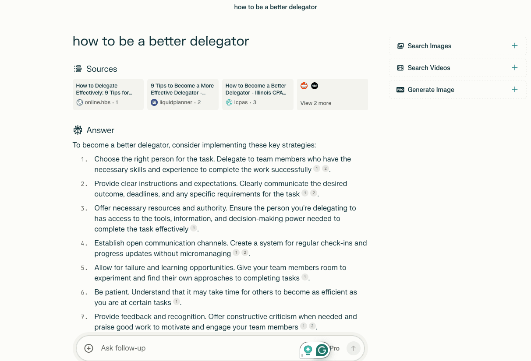Click citation 2 after "work successfully"
The height and width of the screenshot is (361, 531).
pos(326,168)
